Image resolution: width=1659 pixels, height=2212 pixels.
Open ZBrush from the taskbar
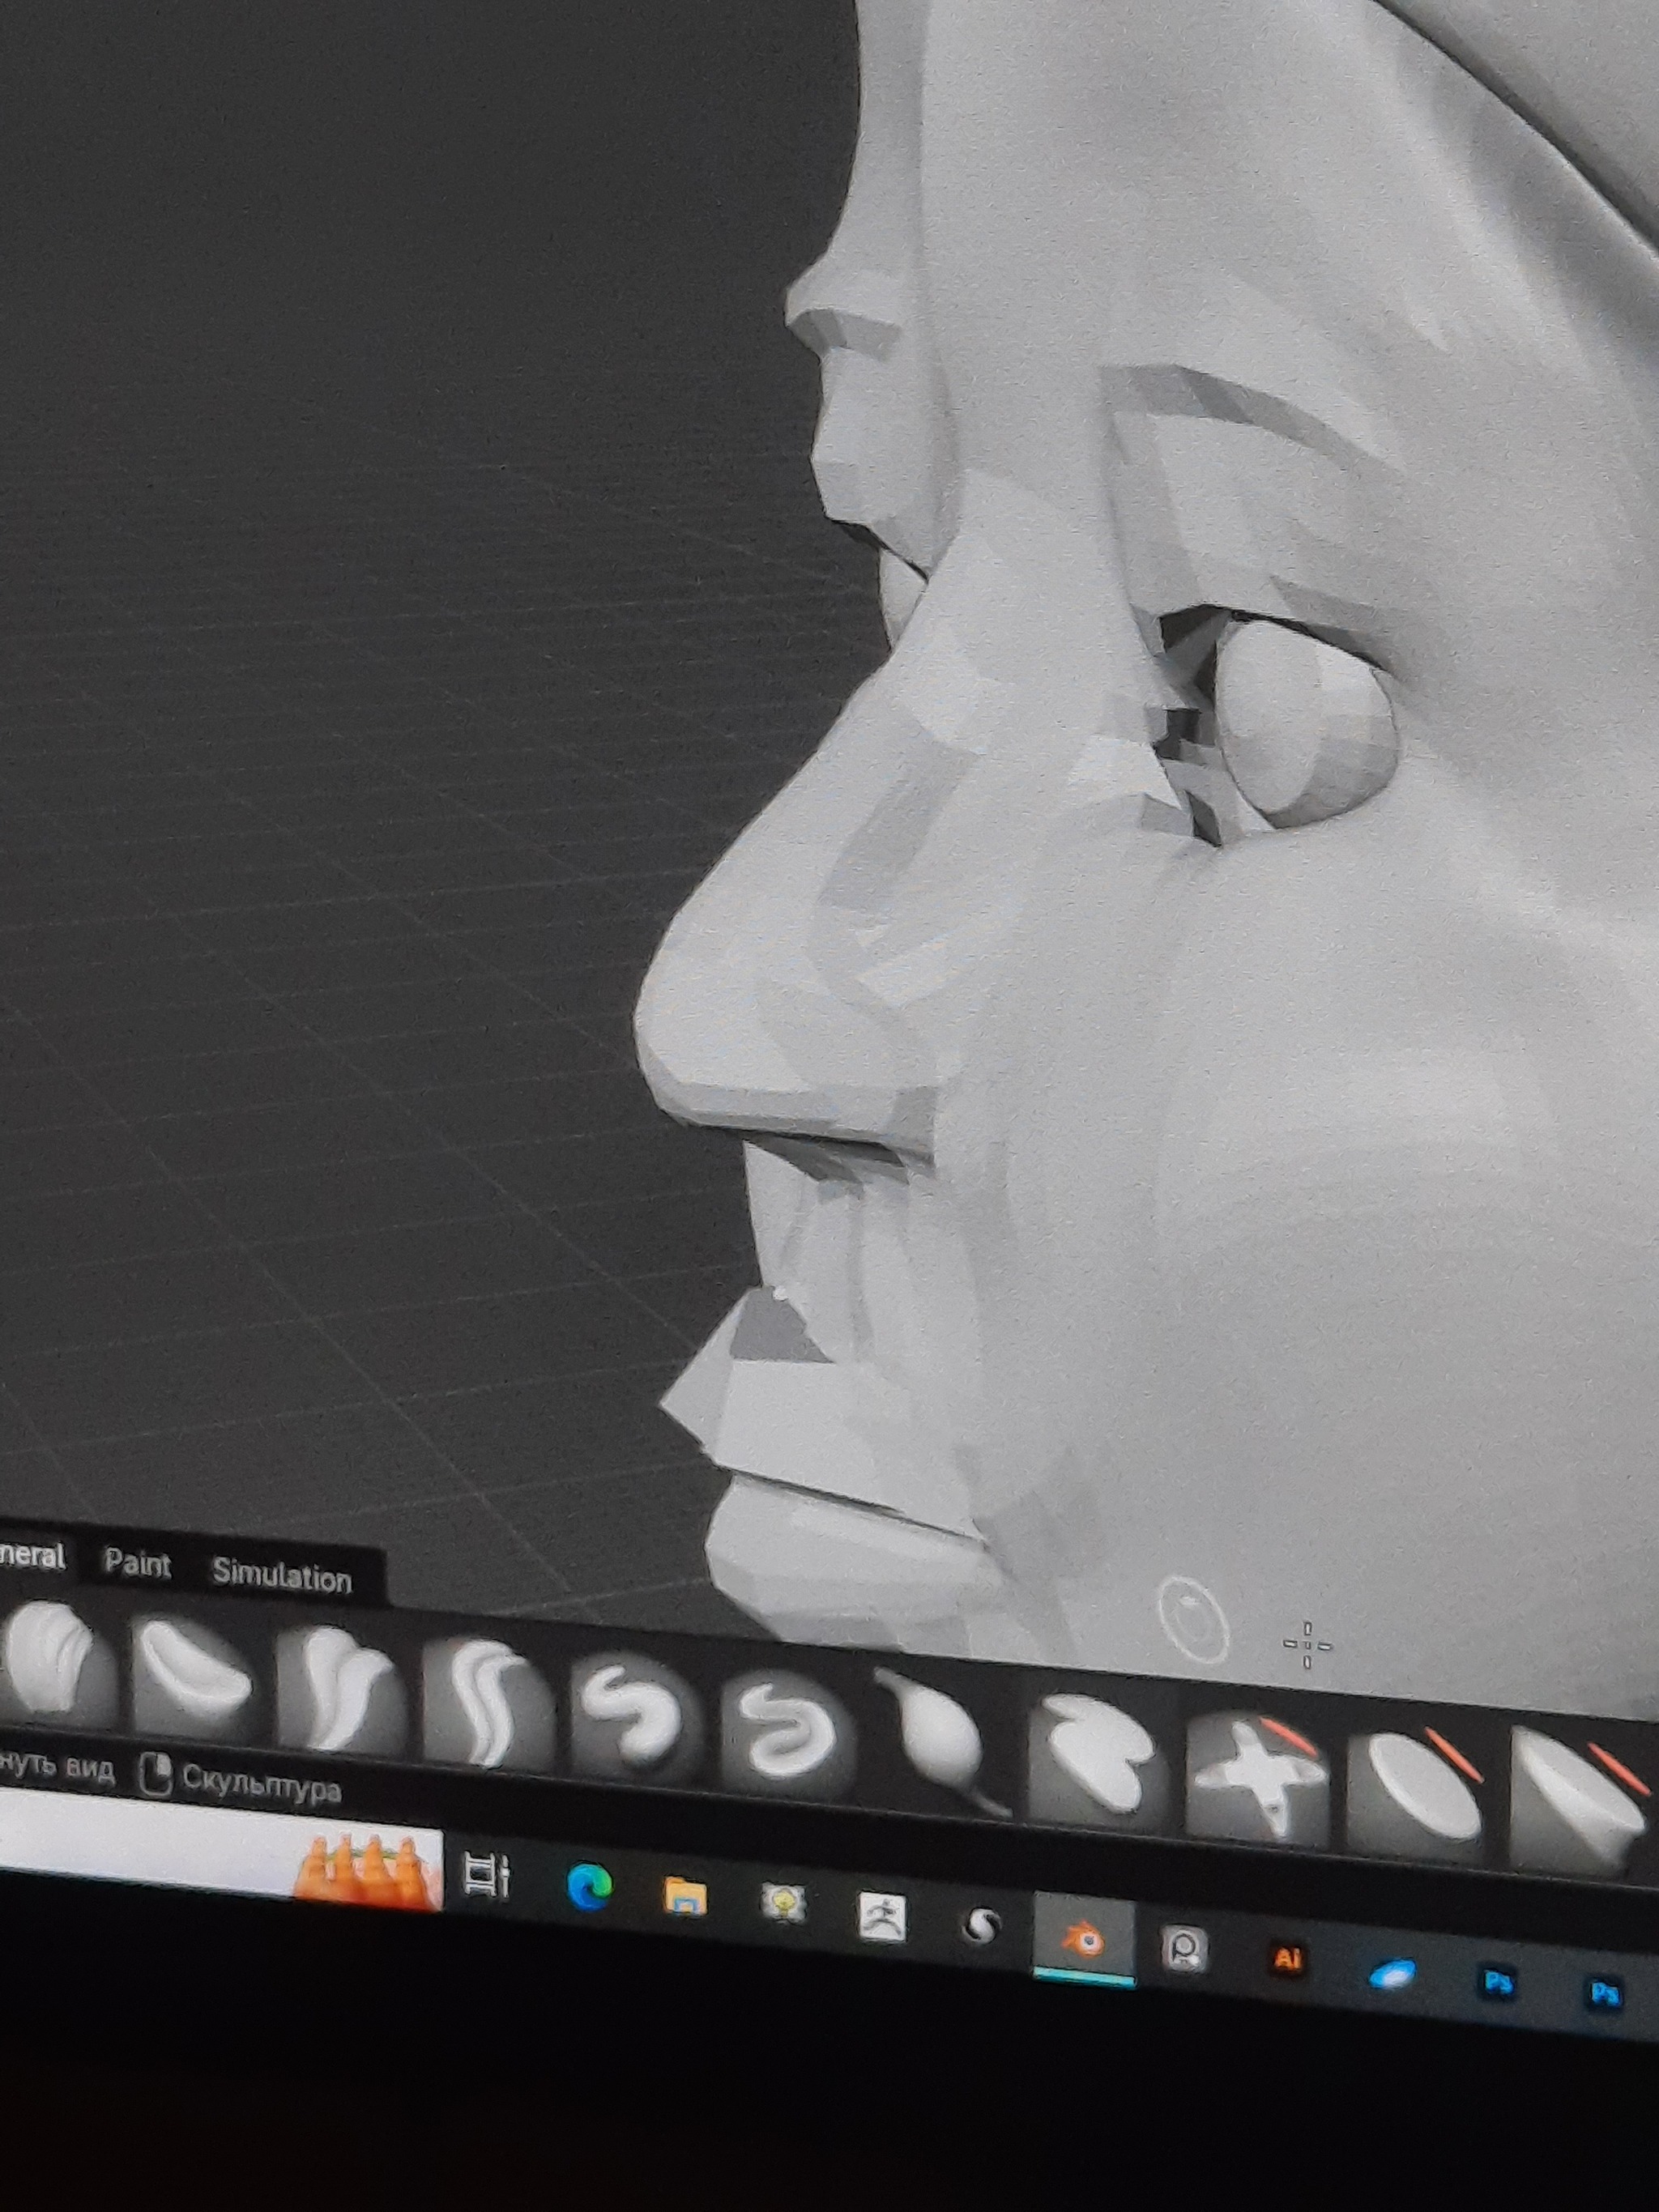point(882,1916)
